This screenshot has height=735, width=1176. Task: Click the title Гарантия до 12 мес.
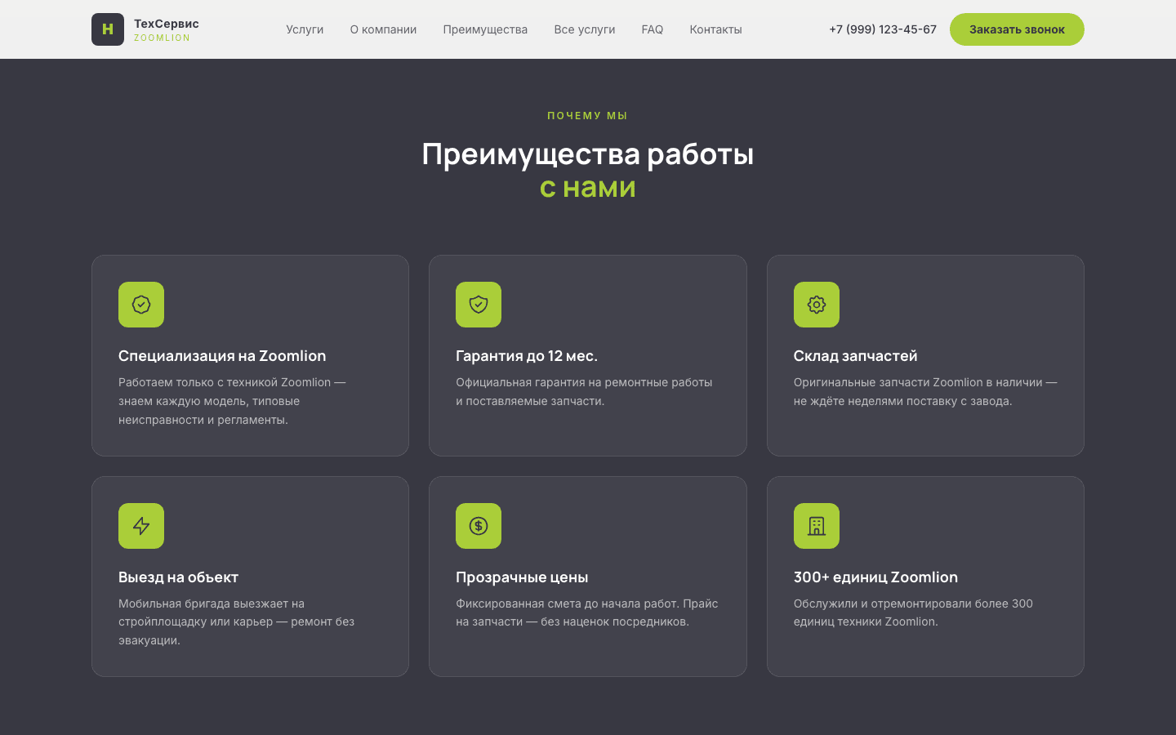tap(527, 356)
